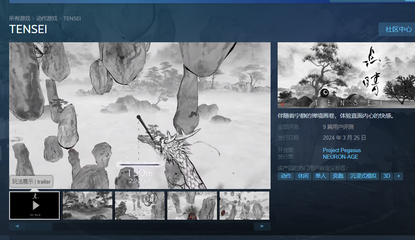The image size is (415, 240).
Task: Open developer Project Pegasus link
Action: click(x=342, y=150)
